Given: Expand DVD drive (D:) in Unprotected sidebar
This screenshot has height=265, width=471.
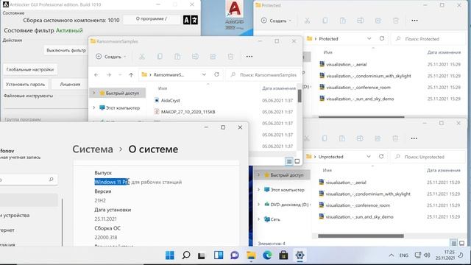Looking at the screenshot, I should 258,205.
